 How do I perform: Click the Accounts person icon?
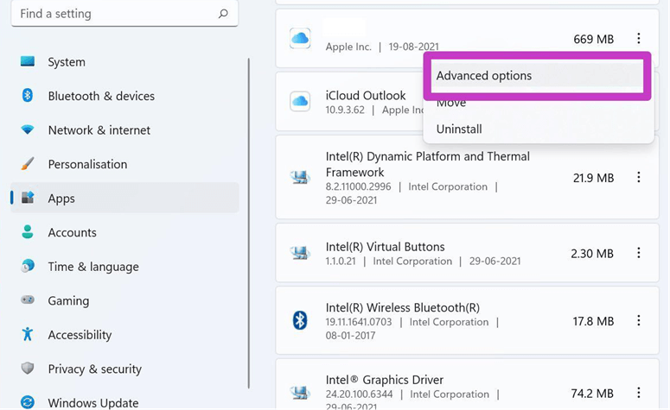[28, 231]
